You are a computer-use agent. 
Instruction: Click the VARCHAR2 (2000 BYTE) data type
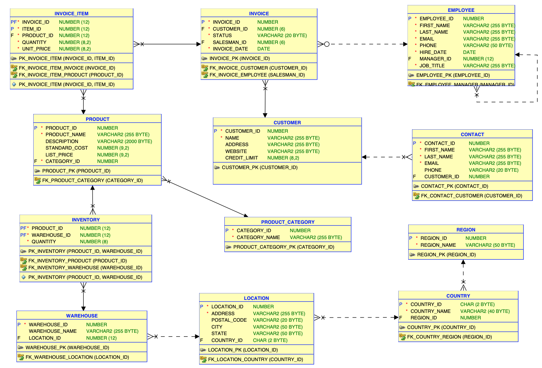[124, 142]
